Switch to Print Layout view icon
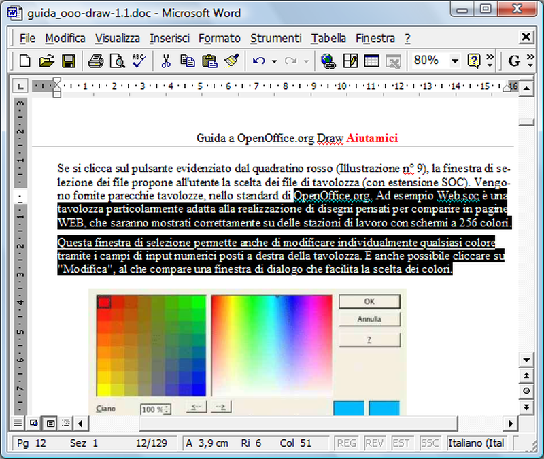Image resolution: width=544 pixels, height=459 pixels. [50, 423]
